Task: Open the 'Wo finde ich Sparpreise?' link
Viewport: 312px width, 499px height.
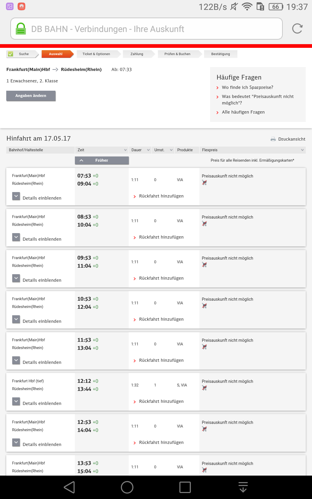Action: 248,87
